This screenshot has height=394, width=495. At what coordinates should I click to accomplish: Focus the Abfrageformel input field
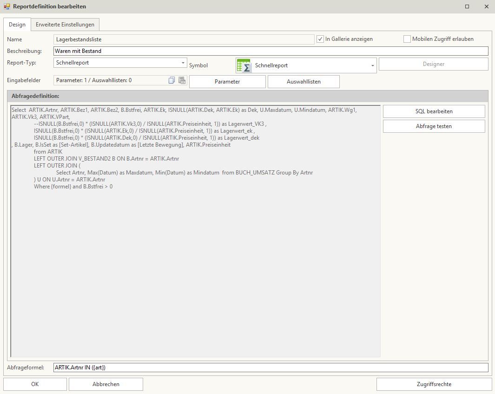point(271,368)
